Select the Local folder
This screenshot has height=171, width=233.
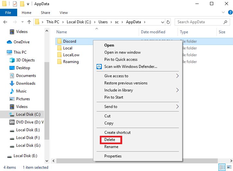(68, 48)
